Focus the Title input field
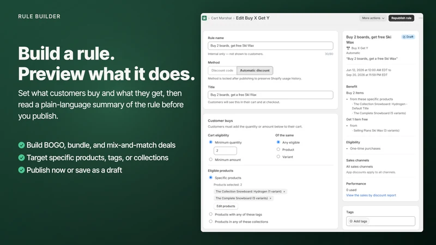The height and width of the screenshot is (245, 436). tap(270, 95)
